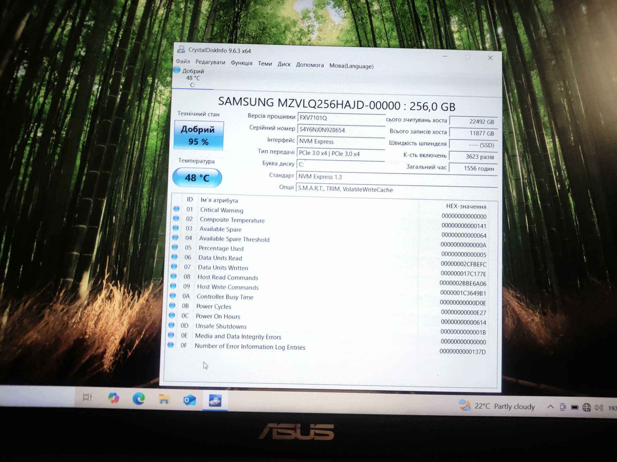This screenshot has width=617, height=462.
Task: Click the status dot for Controller Busy Time
Action: (173, 296)
